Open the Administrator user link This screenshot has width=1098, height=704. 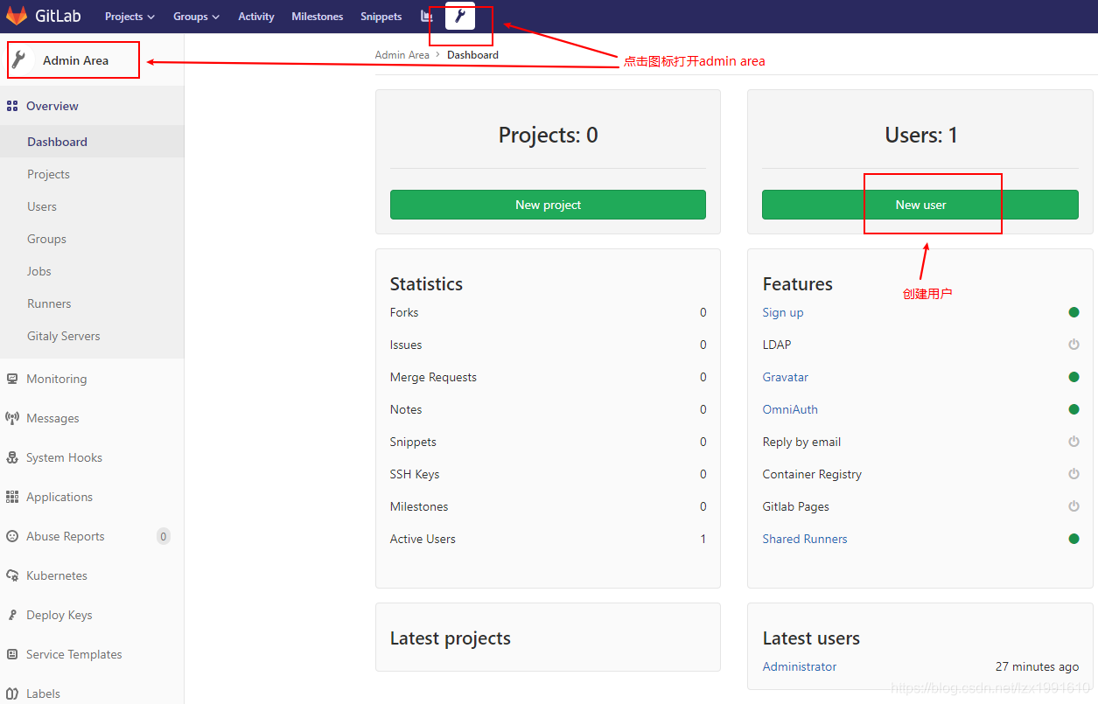pos(799,666)
